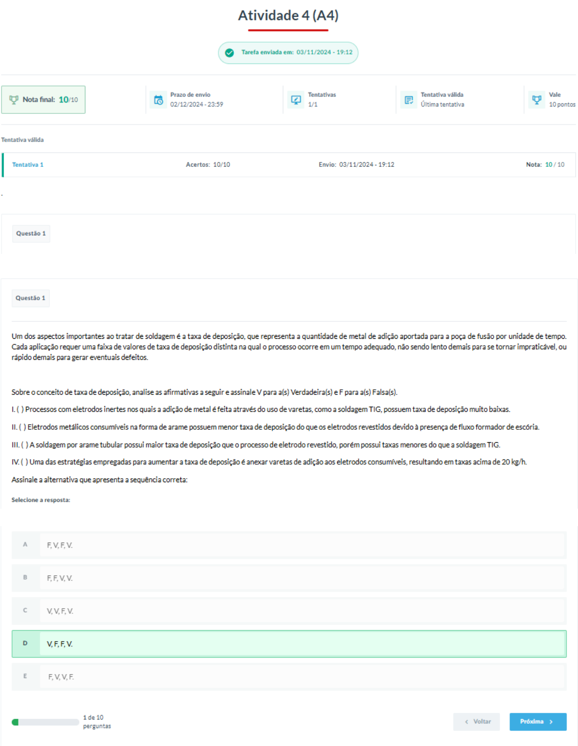Image resolution: width=578 pixels, height=746 pixels.
Task: Click the left chevron in Voltar button
Action: point(467,722)
